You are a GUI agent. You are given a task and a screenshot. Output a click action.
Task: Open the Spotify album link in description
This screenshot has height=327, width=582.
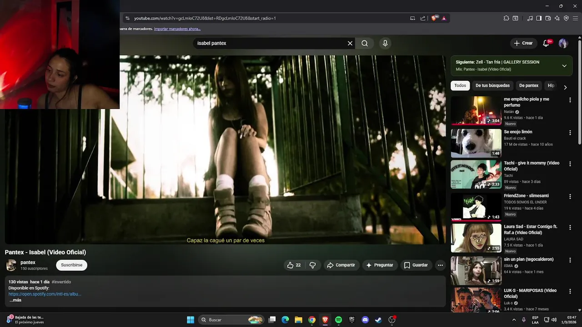[45, 294]
